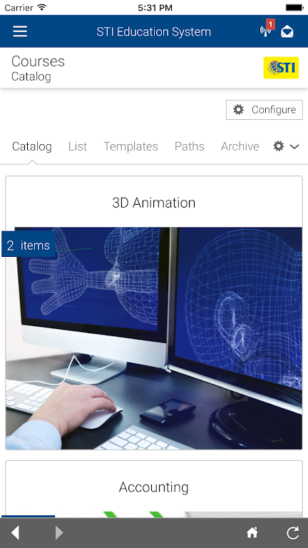Reload the page with the refresh icon
The height and width of the screenshot is (548, 308).
coord(293,532)
